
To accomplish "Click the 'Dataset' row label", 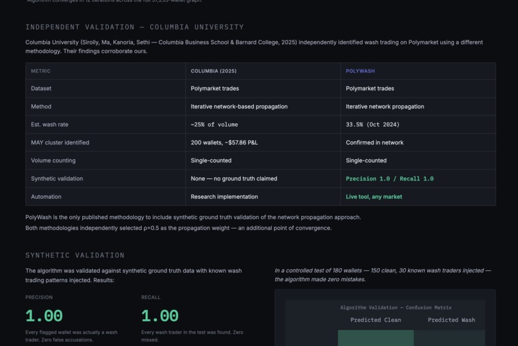I will (x=41, y=89).
